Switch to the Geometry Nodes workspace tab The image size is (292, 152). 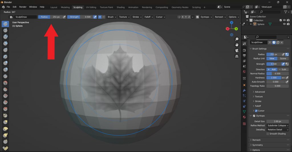click(180, 7)
